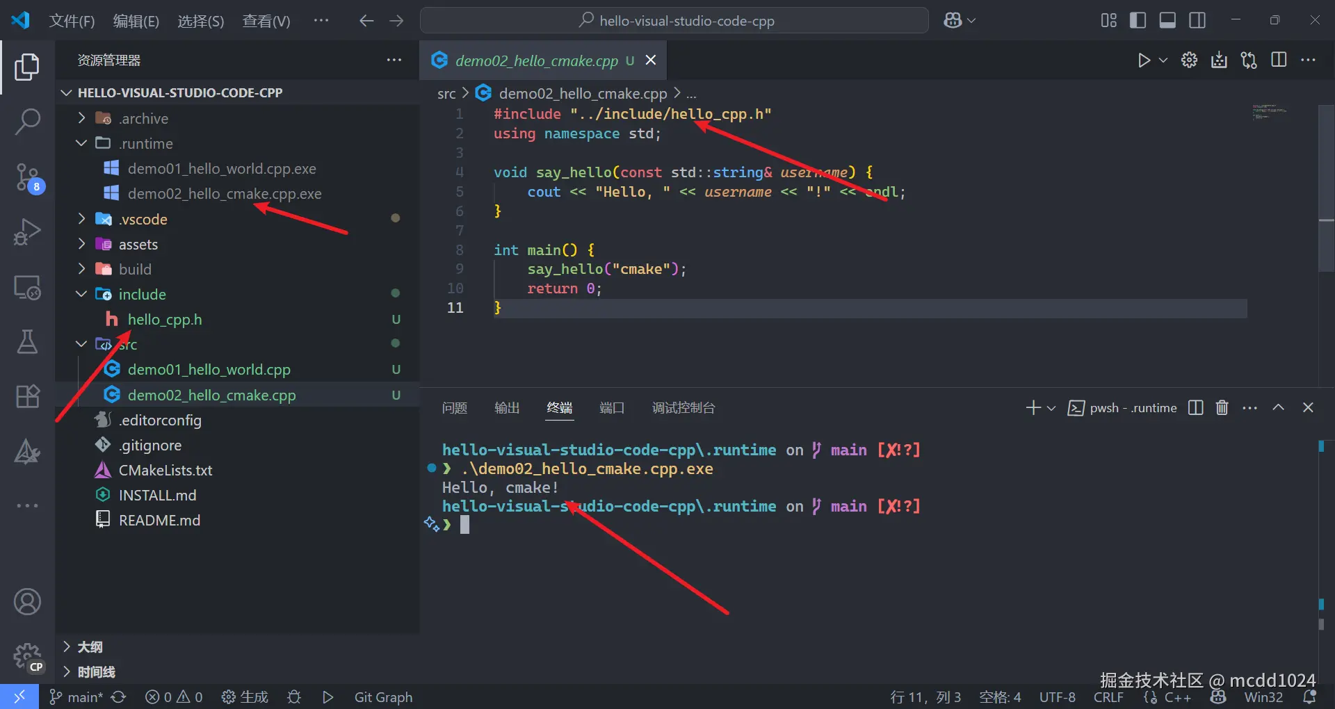Screen dimensions: 1335x709
Task: Open the Testing flask view
Action: point(27,341)
